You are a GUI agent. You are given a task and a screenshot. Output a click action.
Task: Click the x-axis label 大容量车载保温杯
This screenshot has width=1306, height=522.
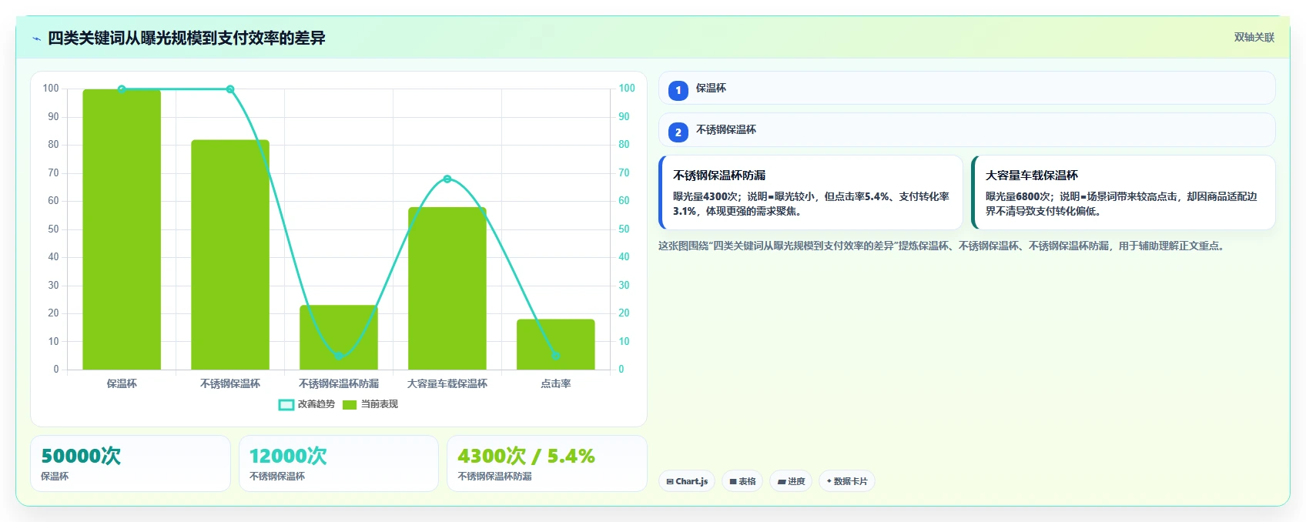[x=447, y=383]
